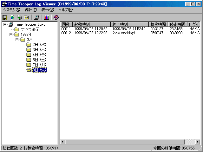Select the 1999年 tree item

coord(26,35)
